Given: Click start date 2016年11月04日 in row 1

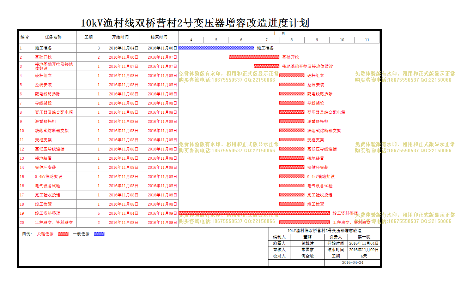Looking at the screenshot, I should 123,48.
